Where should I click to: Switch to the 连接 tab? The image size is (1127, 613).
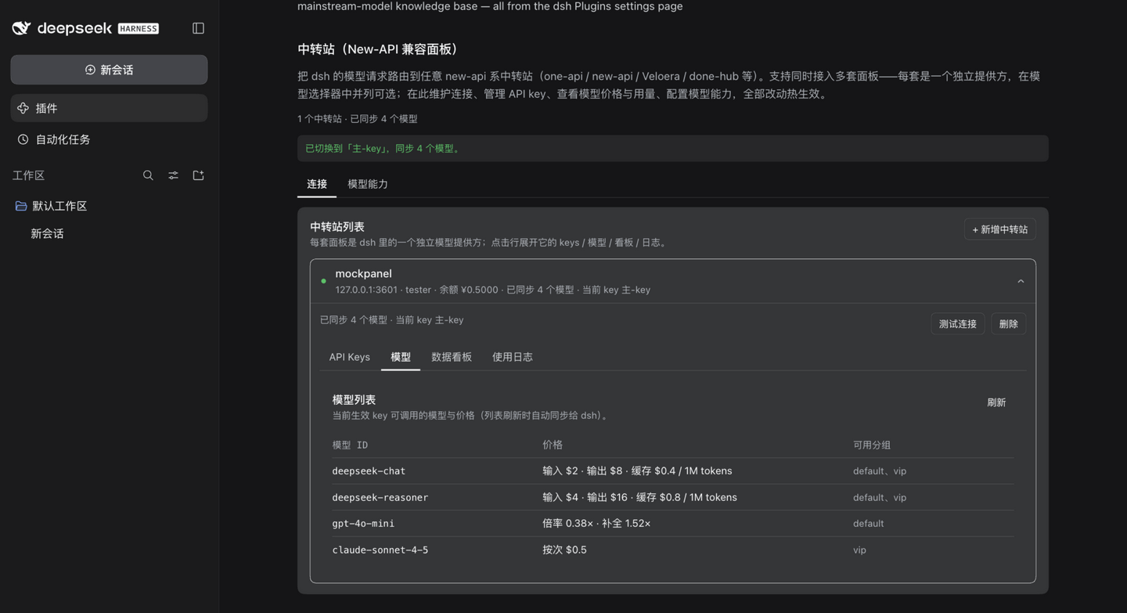tap(317, 184)
